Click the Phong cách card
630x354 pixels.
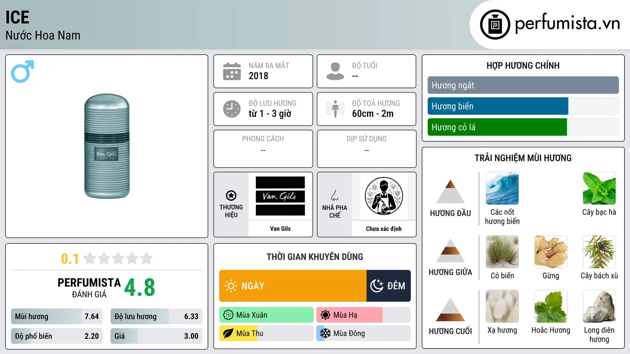(263, 149)
